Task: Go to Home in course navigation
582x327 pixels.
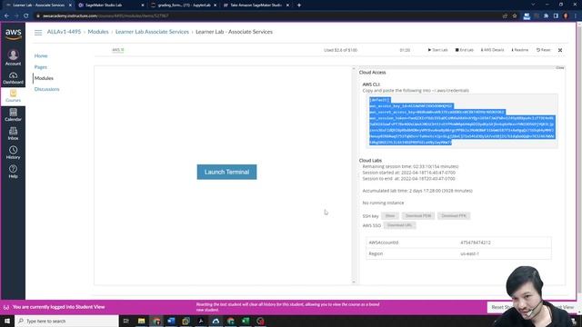Action: [41, 56]
